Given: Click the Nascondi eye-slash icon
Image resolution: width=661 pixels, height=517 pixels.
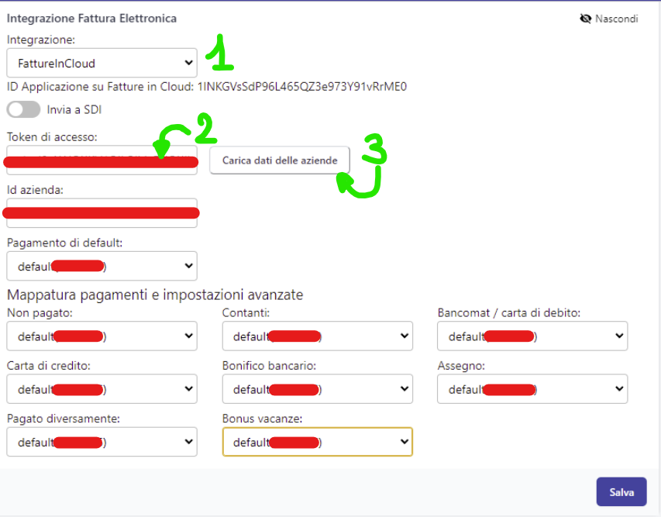Looking at the screenshot, I should point(586,19).
